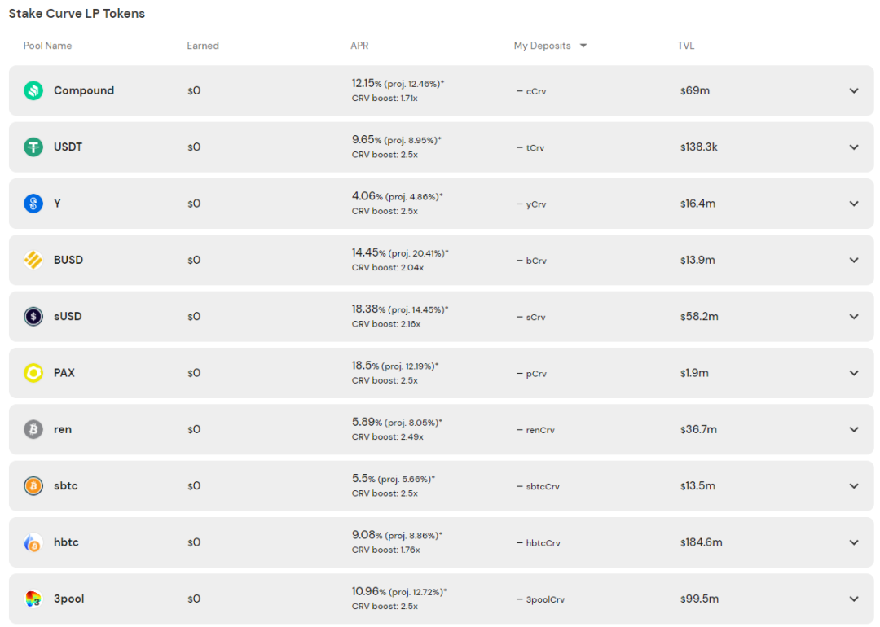Viewport: 880px width, 627px height.
Task: Click the Earned column header
Action: click(x=203, y=46)
